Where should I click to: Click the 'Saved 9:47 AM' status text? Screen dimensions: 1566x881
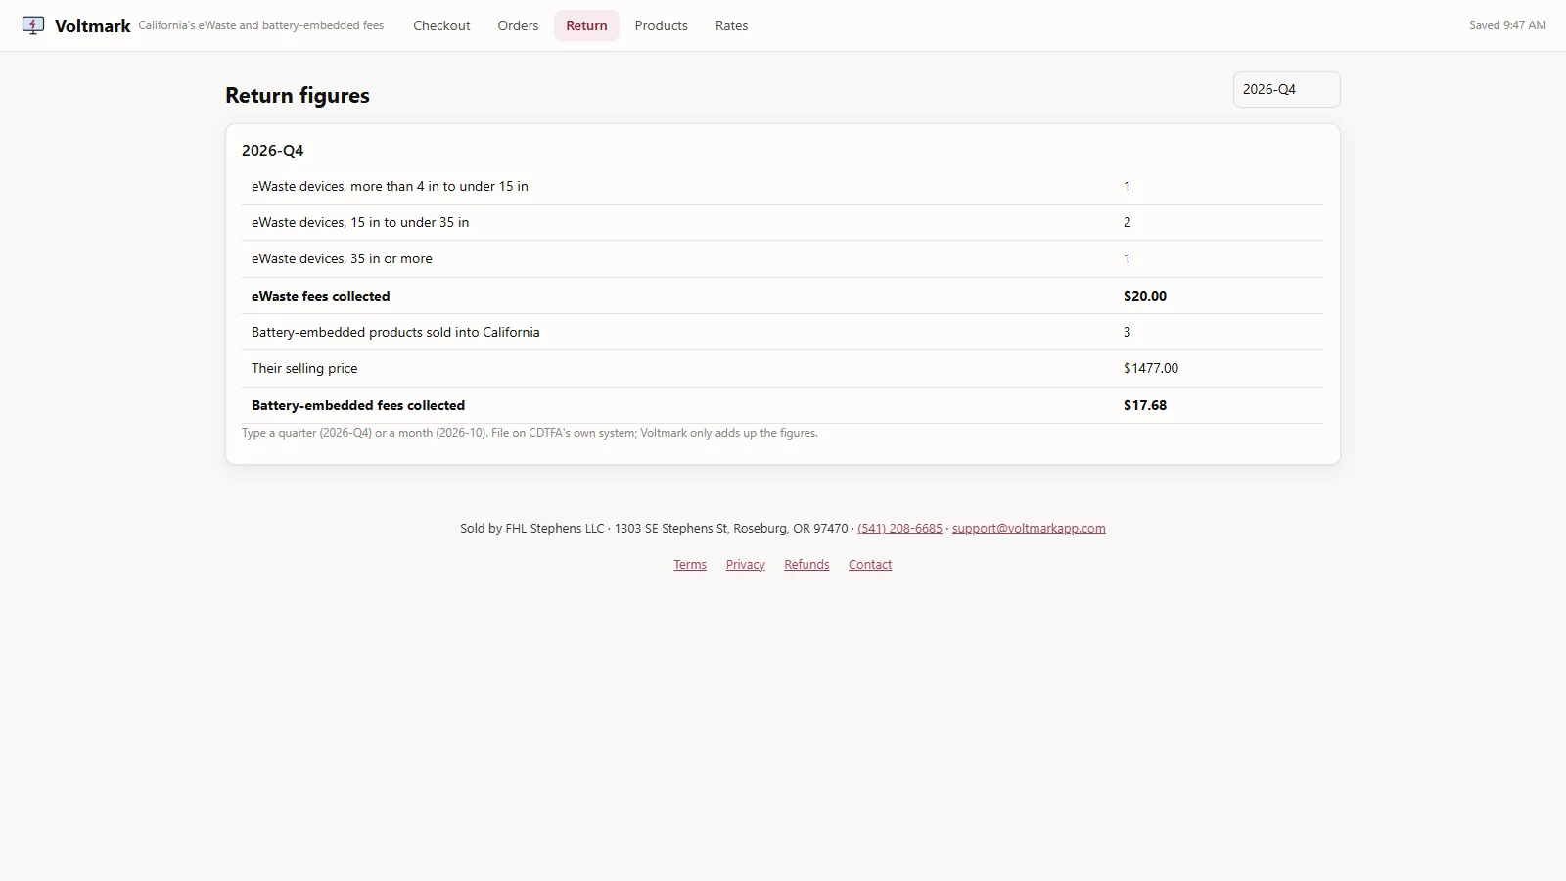click(1507, 25)
